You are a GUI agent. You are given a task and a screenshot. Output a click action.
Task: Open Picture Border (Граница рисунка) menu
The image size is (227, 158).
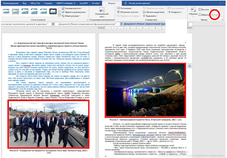click(x=72, y=8)
